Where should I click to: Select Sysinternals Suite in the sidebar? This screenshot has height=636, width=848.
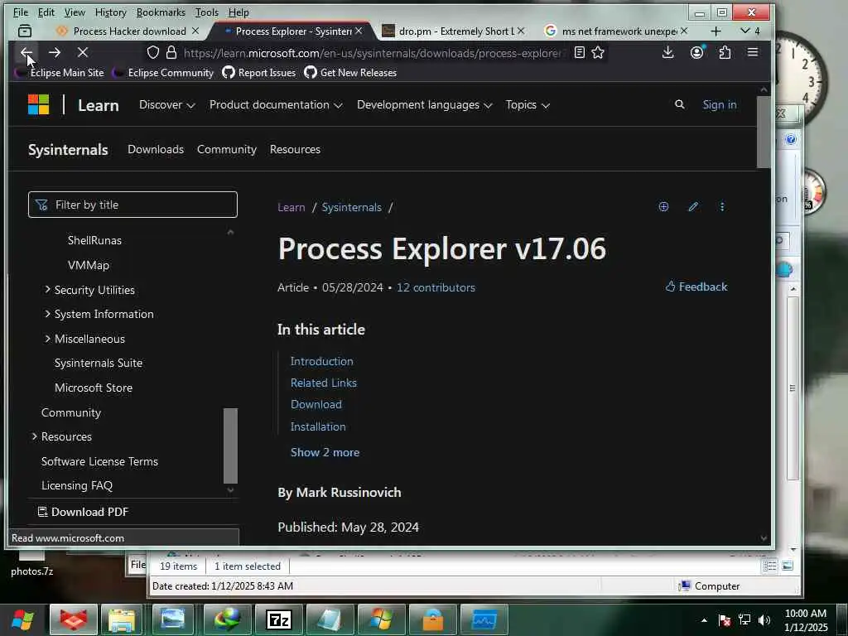pyautogui.click(x=99, y=363)
